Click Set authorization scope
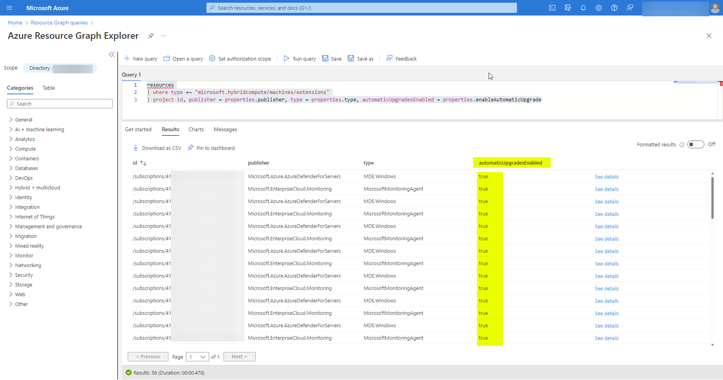 240,59
